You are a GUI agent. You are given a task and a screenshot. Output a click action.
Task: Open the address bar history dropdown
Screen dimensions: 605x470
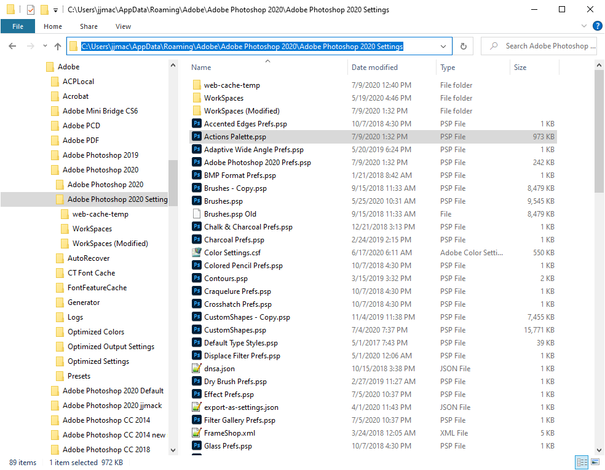tap(443, 46)
